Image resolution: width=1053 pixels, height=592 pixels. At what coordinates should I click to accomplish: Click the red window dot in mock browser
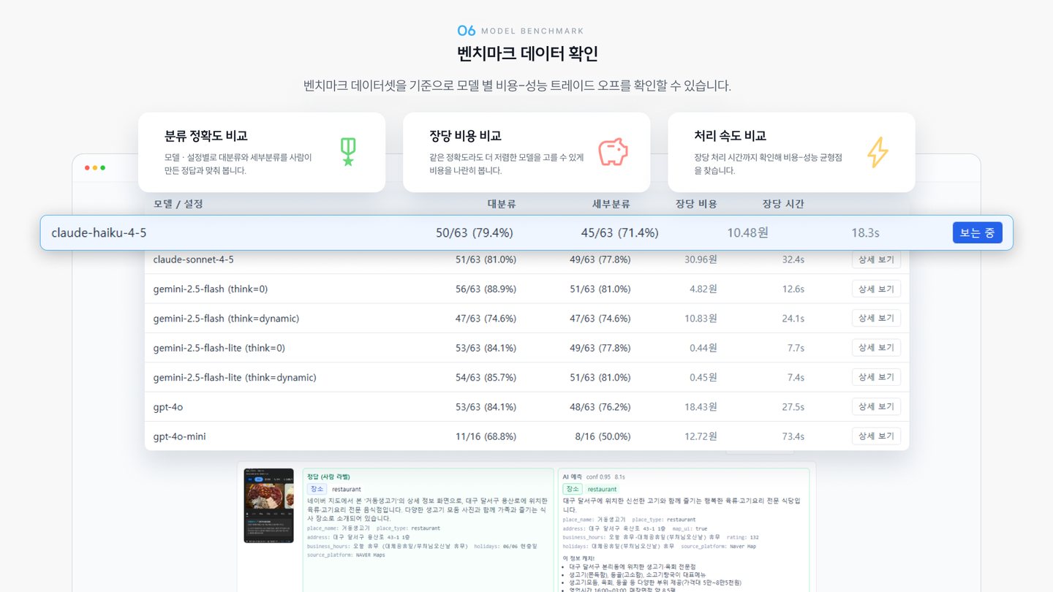tap(87, 168)
